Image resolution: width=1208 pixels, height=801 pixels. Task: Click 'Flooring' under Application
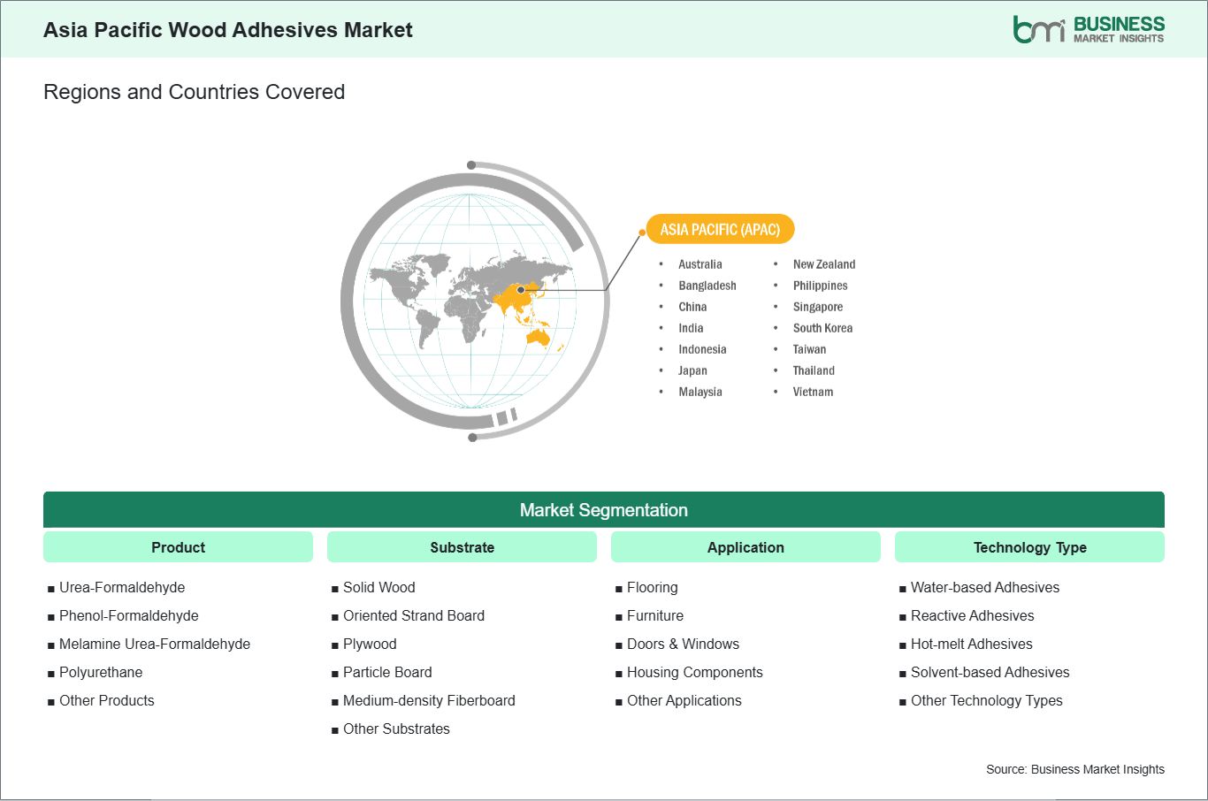(x=653, y=587)
